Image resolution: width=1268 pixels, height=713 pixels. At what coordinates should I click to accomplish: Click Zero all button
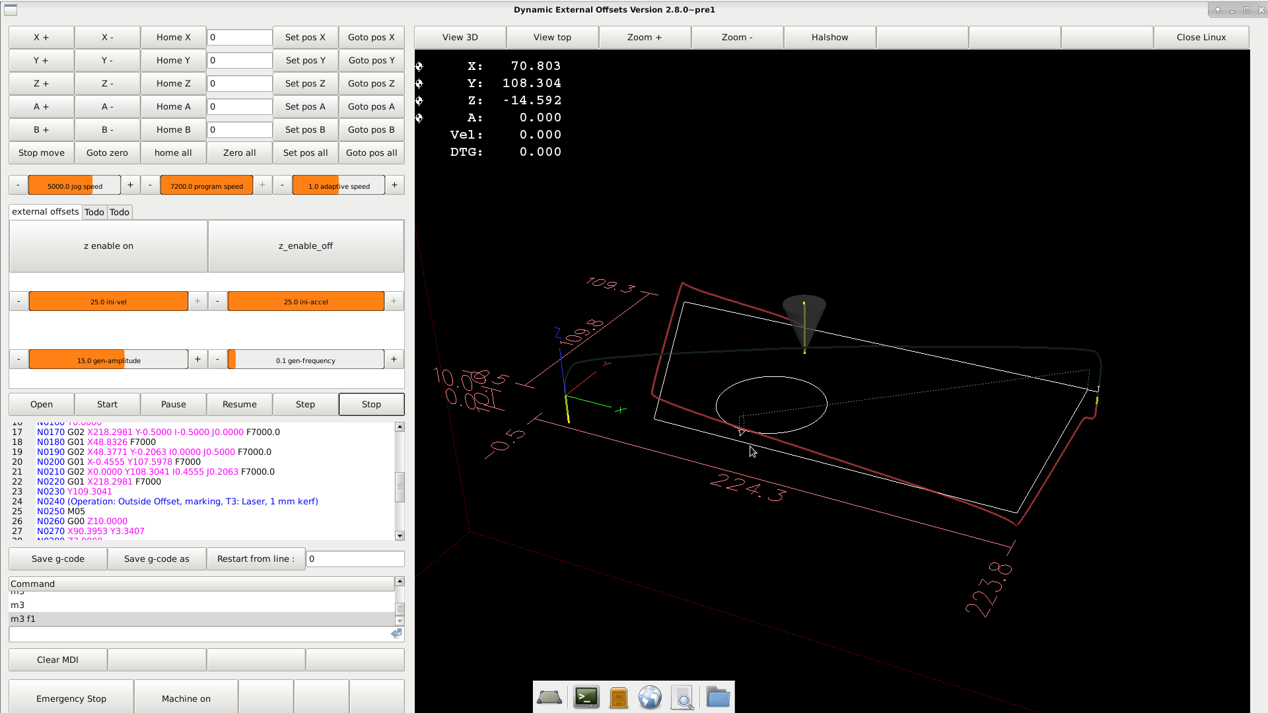(x=240, y=153)
